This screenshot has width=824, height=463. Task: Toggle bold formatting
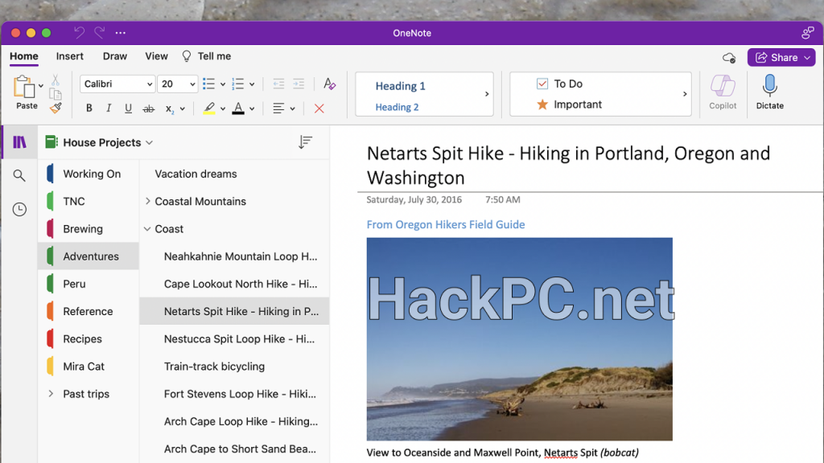click(89, 109)
